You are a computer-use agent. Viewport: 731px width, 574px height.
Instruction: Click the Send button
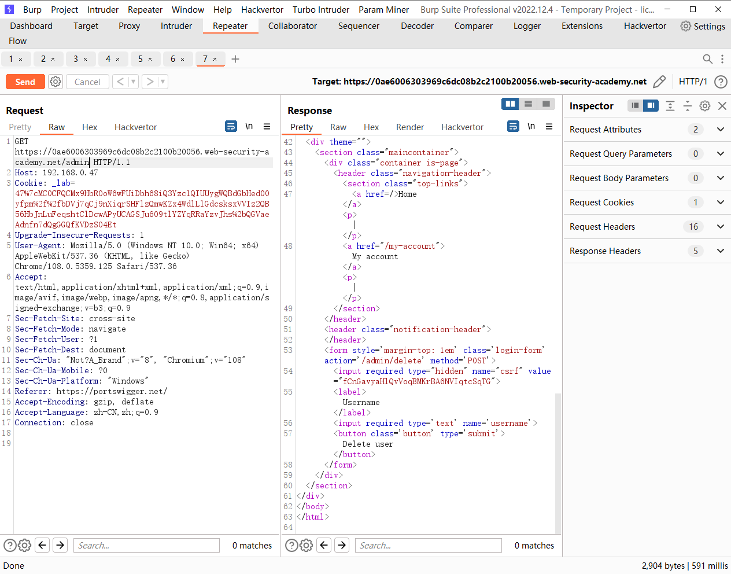pos(25,82)
